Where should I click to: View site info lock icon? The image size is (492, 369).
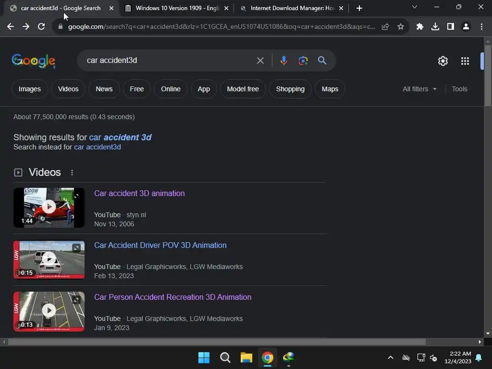[x=61, y=27]
